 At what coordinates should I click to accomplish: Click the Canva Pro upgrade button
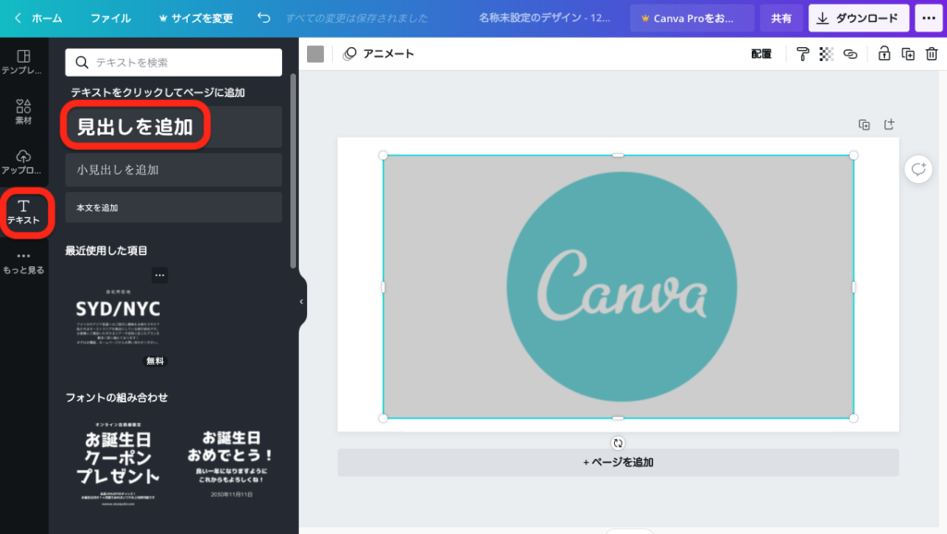[692, 18]
